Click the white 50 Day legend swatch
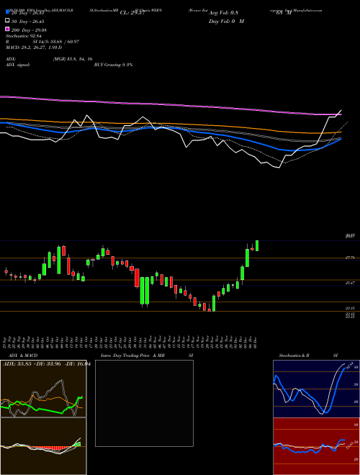Screen dimensions: 360x475 coord(7,21)
